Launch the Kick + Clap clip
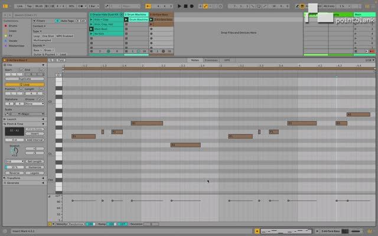Screen dimensions: 378x236 (x=92, y=19)
